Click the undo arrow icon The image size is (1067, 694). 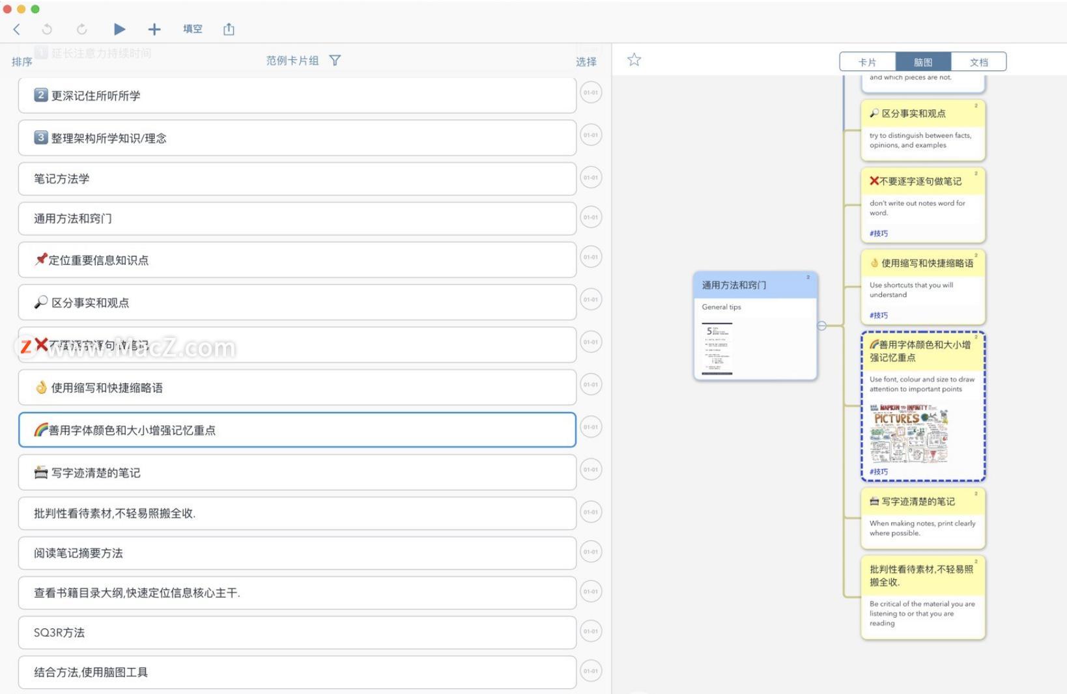click(x=47, y=29)
